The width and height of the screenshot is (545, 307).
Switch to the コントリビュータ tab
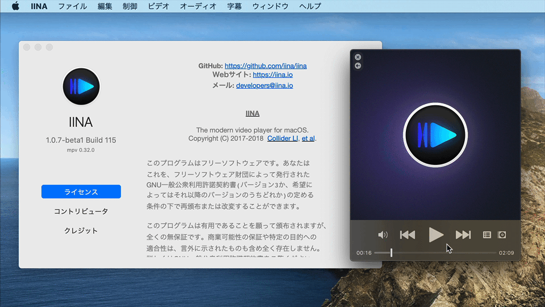coord(81,211)
